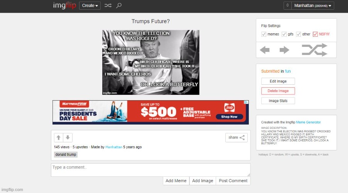
Task: Open the fun stream link
Action: (x=288, y=71)
